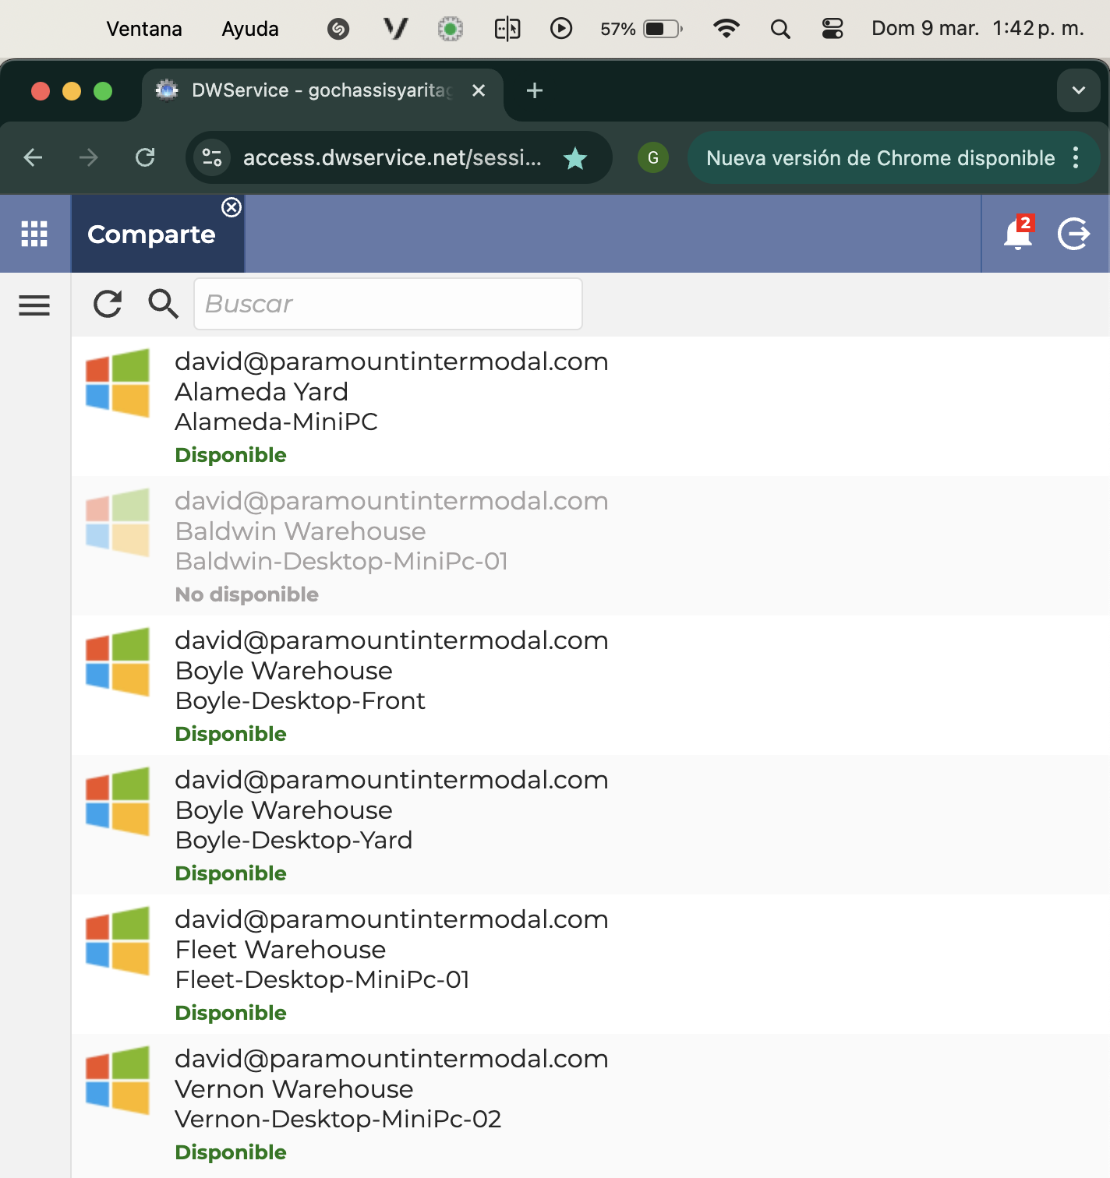
Task: Reload the page in Chrome
Action: [145, 157]
